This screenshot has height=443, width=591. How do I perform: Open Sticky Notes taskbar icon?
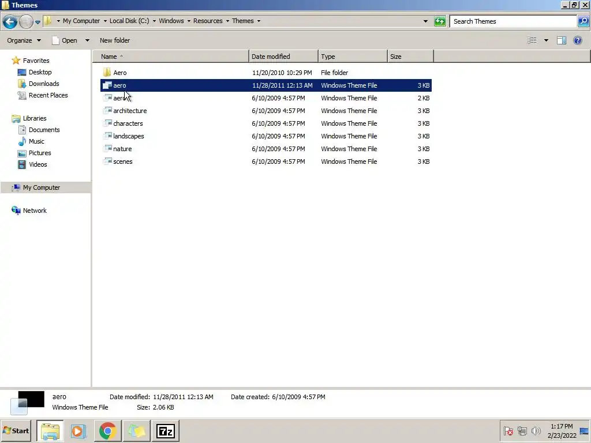[x=136, y=431]
